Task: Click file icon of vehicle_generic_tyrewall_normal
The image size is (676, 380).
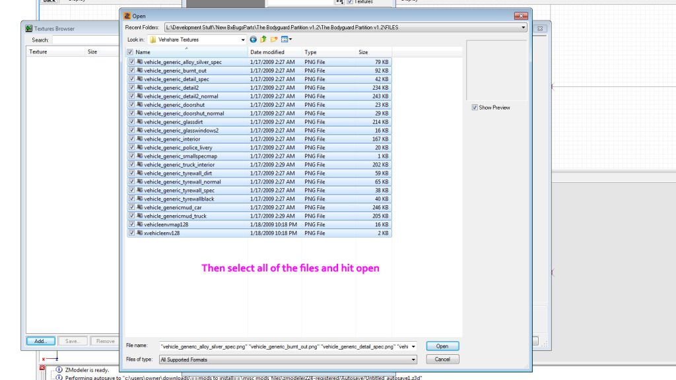Action: 140,181
